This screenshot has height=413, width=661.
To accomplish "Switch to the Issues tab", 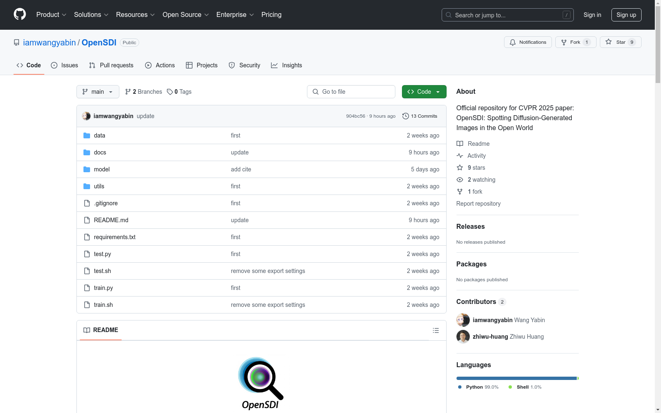I will pos(64,65).
